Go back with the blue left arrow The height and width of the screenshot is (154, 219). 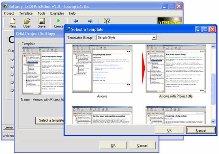(75, 21)
